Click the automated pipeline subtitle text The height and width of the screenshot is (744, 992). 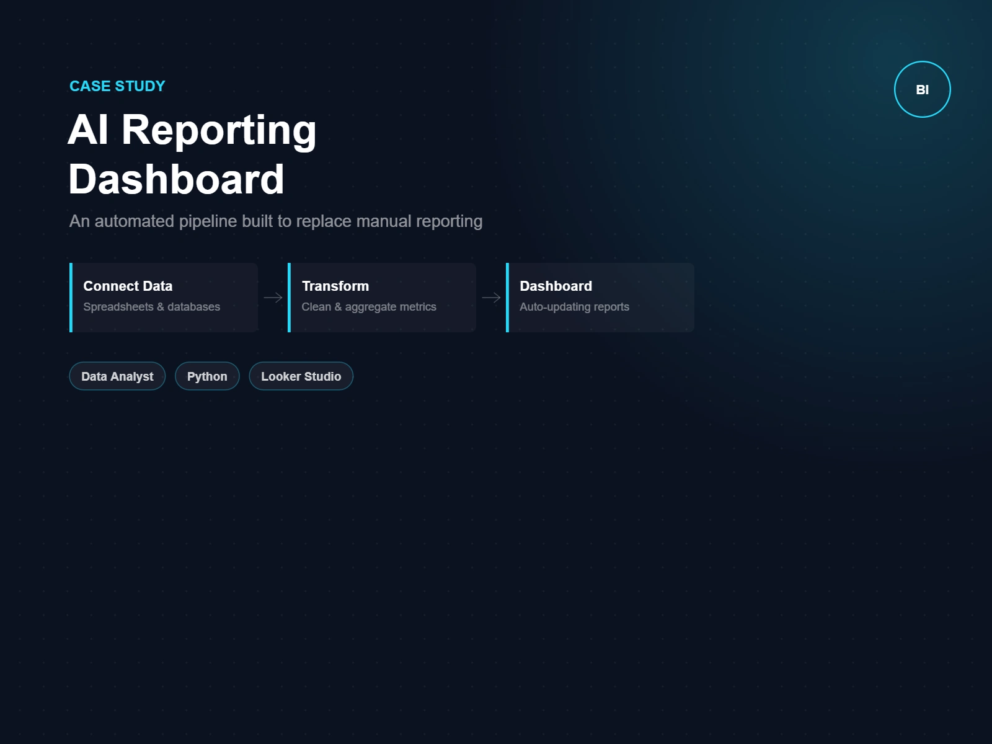[x=276, y=221]
